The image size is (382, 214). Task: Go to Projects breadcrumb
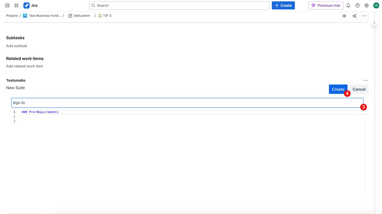coord(12,16)
